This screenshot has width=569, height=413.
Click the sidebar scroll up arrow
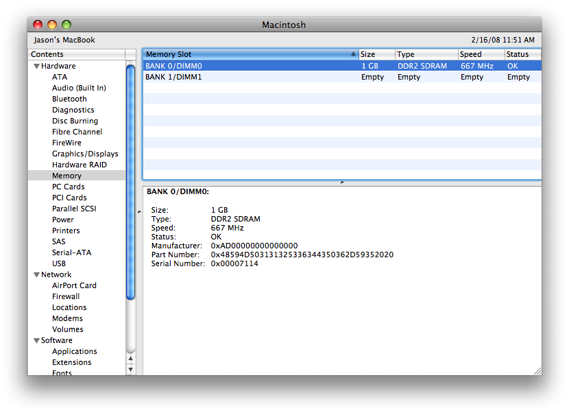coord(130,358)
